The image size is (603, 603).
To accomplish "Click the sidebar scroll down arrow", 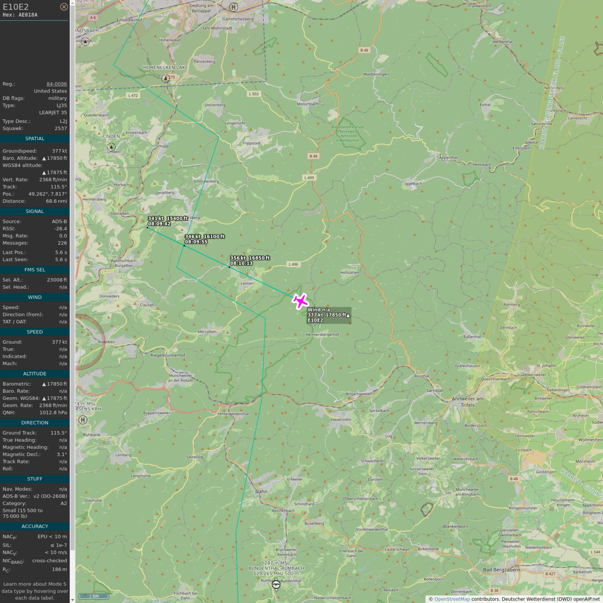I will click(x=72, y=600).
